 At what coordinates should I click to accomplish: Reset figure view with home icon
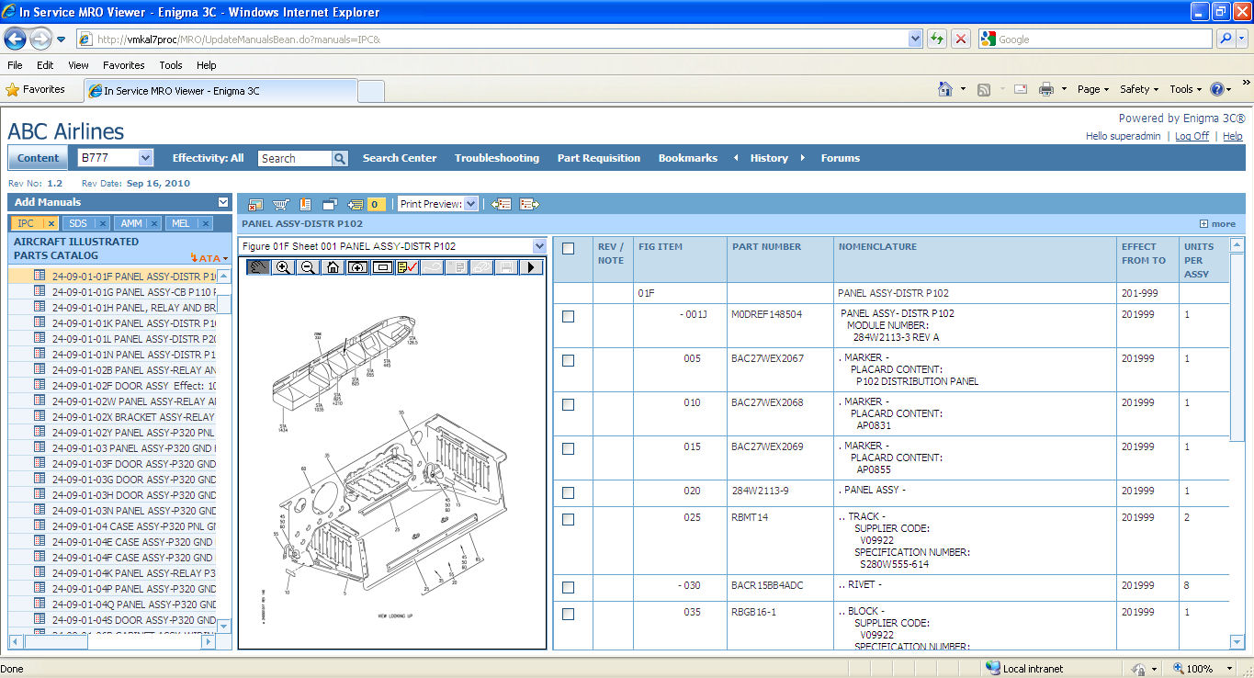coord(333,267)
